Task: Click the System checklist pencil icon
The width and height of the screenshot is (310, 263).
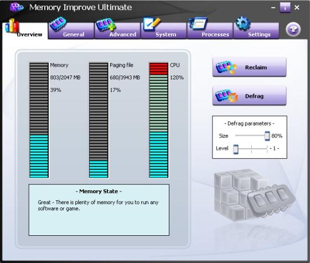Action: coord(152,24)
